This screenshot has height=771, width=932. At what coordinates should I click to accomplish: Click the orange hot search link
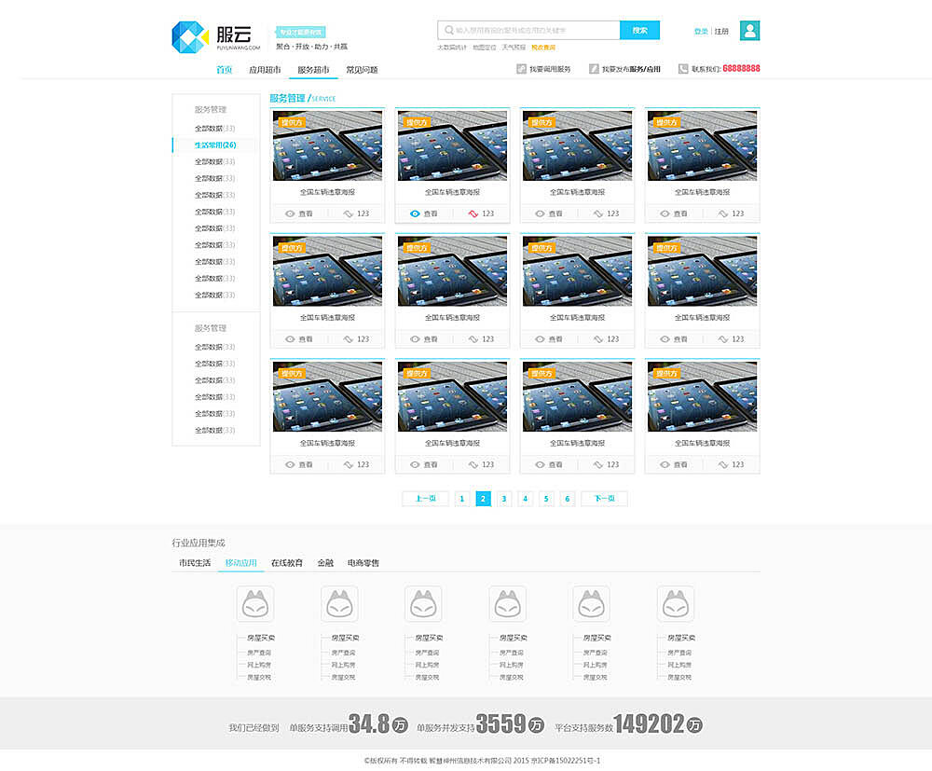tap(543, 48)
